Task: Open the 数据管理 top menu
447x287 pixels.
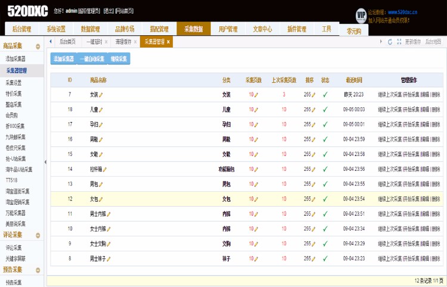Action: (91, 29)
